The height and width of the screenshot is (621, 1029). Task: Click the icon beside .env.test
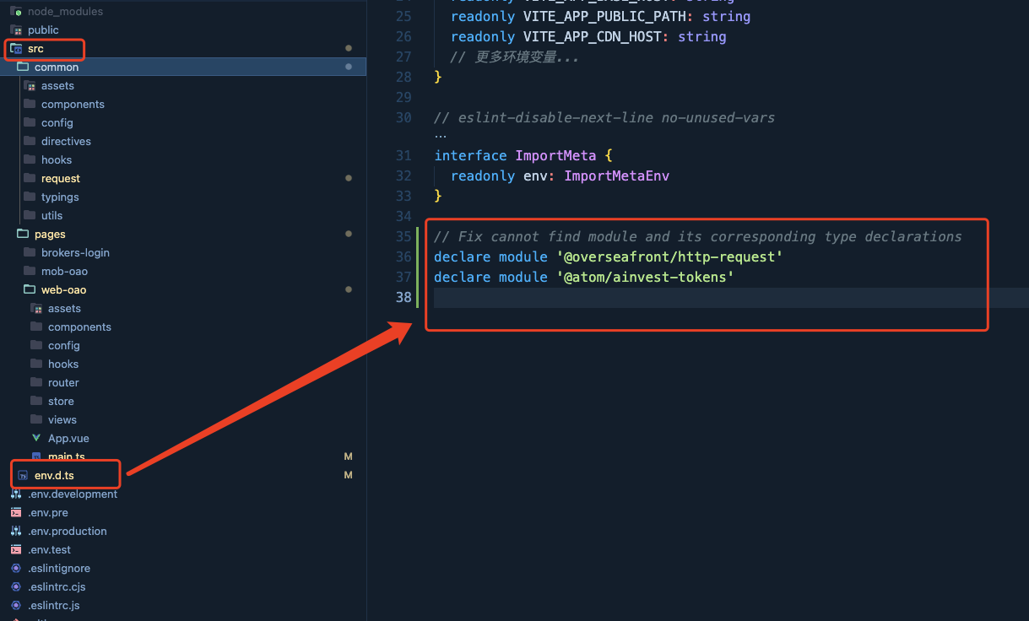(x=16, y=549)
